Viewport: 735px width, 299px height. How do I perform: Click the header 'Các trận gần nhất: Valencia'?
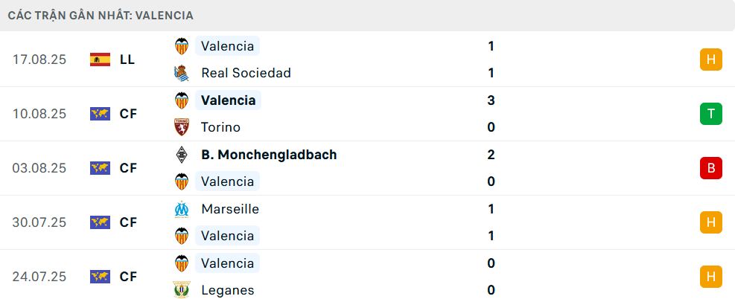click(x=101, y=15)
